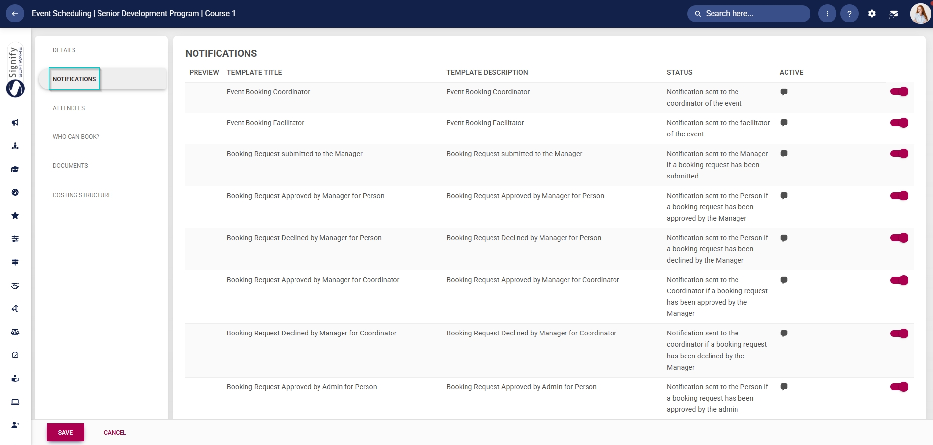Click the Cancel button
Viewport: 933px width, 445px height.
(115, 432)
